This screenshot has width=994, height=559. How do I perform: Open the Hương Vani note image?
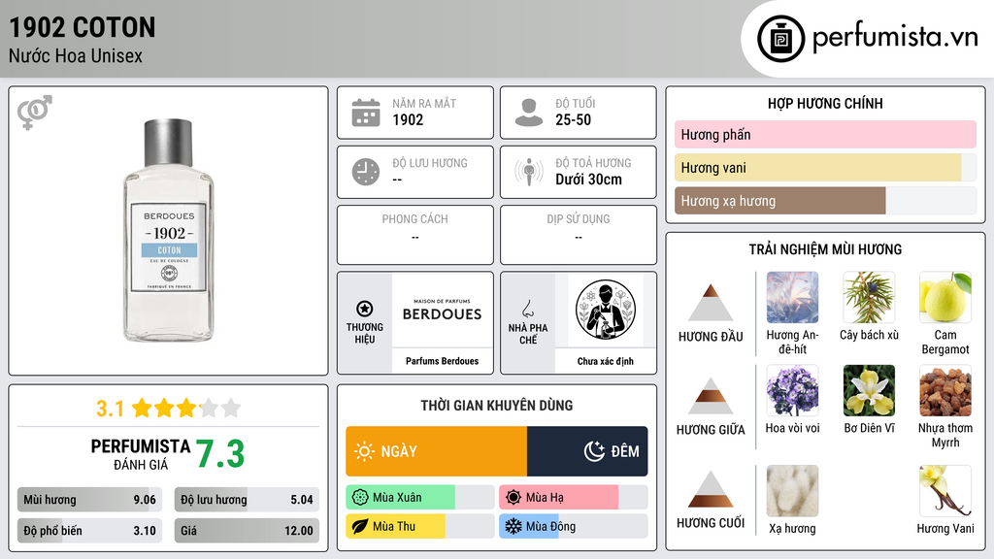pyautogui.click(x=945, y=491)
